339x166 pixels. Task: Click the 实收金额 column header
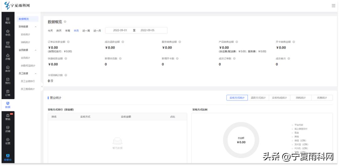(126, 117)
